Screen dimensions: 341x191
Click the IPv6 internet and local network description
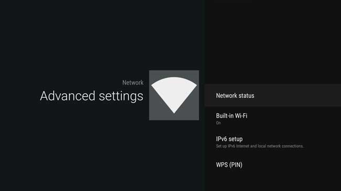pos(259,146)
